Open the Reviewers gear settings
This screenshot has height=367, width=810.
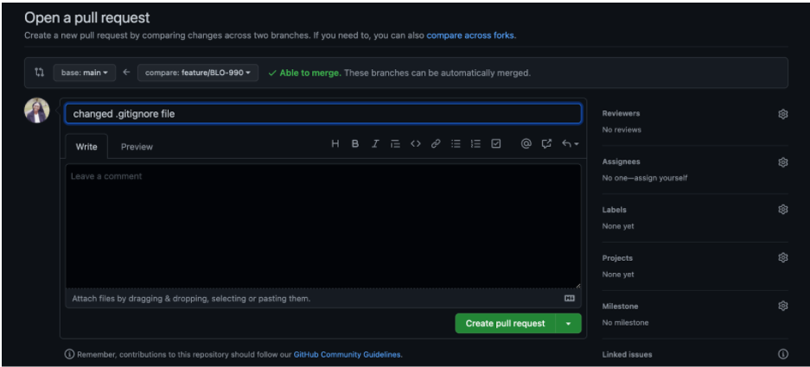point(782,114)
